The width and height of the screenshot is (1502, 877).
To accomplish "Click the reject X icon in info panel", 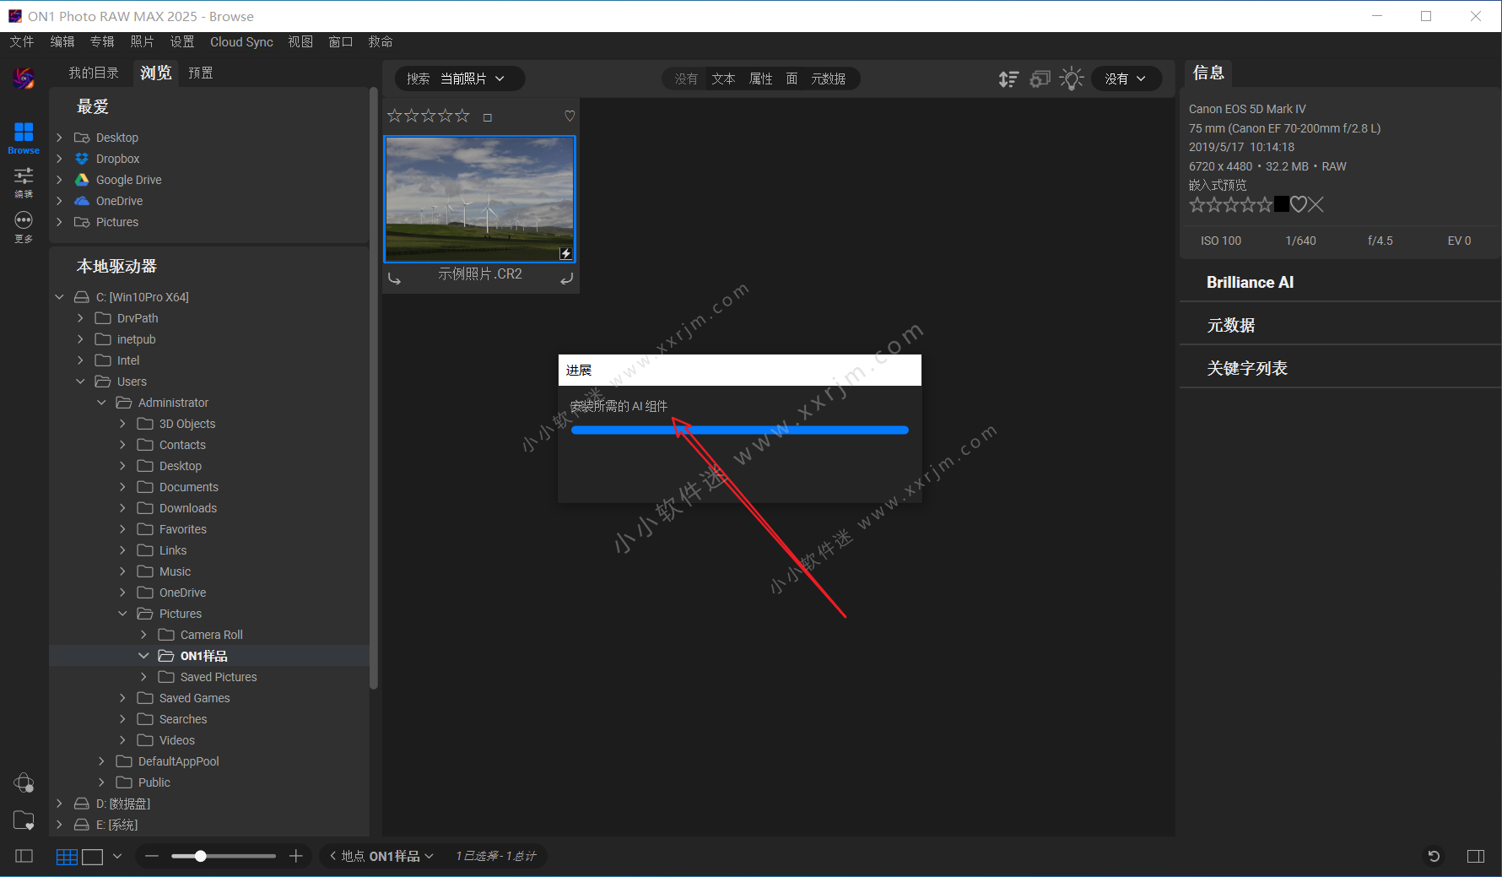I will (x=1316, y=204).
